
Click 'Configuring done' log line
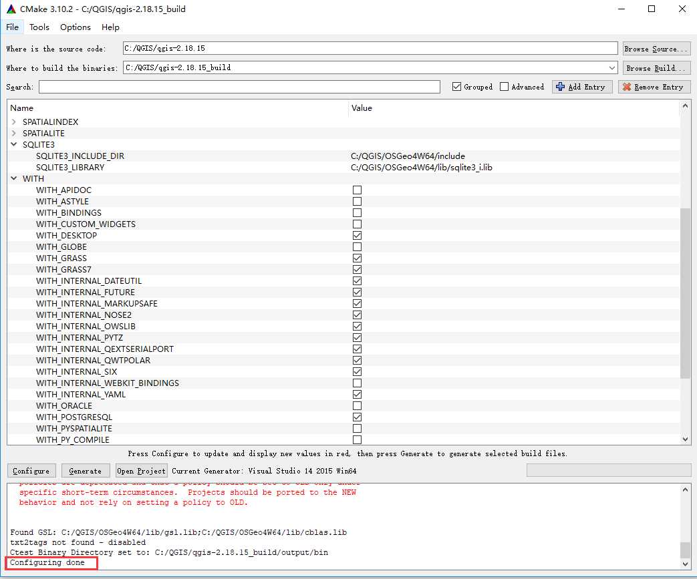pyautogui.click(x=47, y=562)
